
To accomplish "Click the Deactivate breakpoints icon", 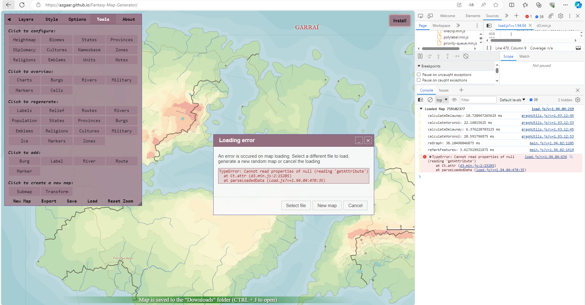I will pos(466,56).
